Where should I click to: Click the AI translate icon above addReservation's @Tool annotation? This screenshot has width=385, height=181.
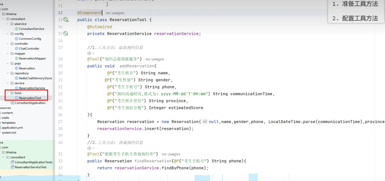coord(89,53)
